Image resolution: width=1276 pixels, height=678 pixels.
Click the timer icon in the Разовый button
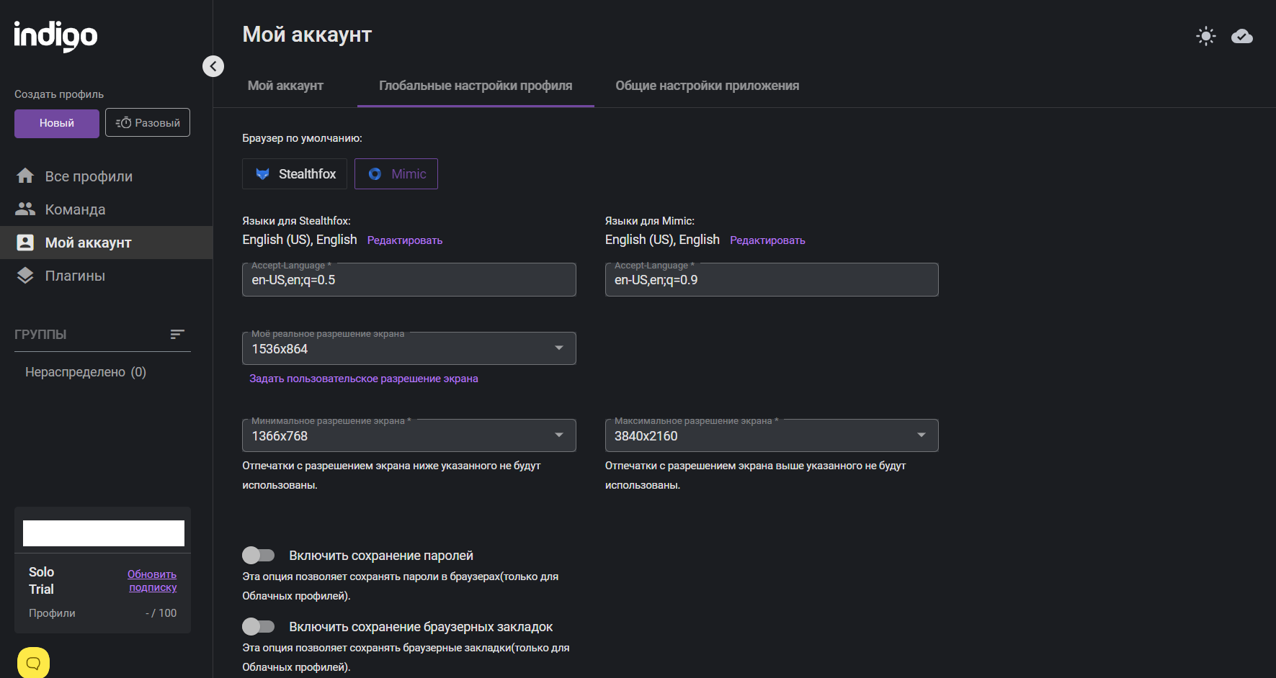(x=123, y=123)
